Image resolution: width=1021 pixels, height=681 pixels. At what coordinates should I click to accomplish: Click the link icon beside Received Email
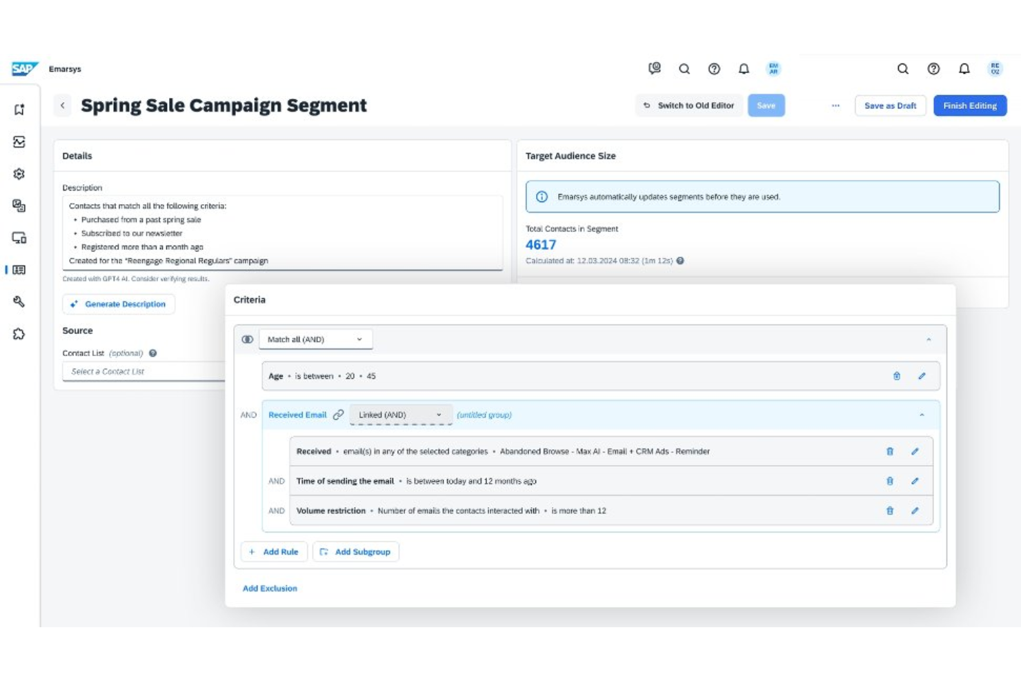(x=338, y=415)
